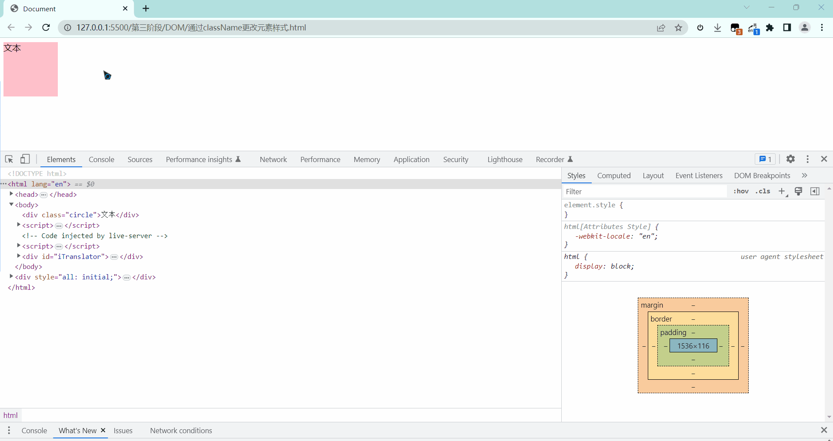Open the drawer three-dot menu

click(9, 430)
